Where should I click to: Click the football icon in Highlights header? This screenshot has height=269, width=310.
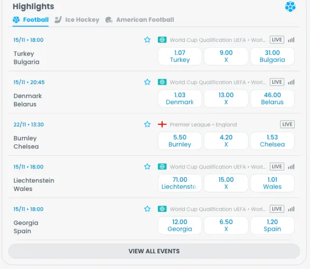click(x=290, y=7)
